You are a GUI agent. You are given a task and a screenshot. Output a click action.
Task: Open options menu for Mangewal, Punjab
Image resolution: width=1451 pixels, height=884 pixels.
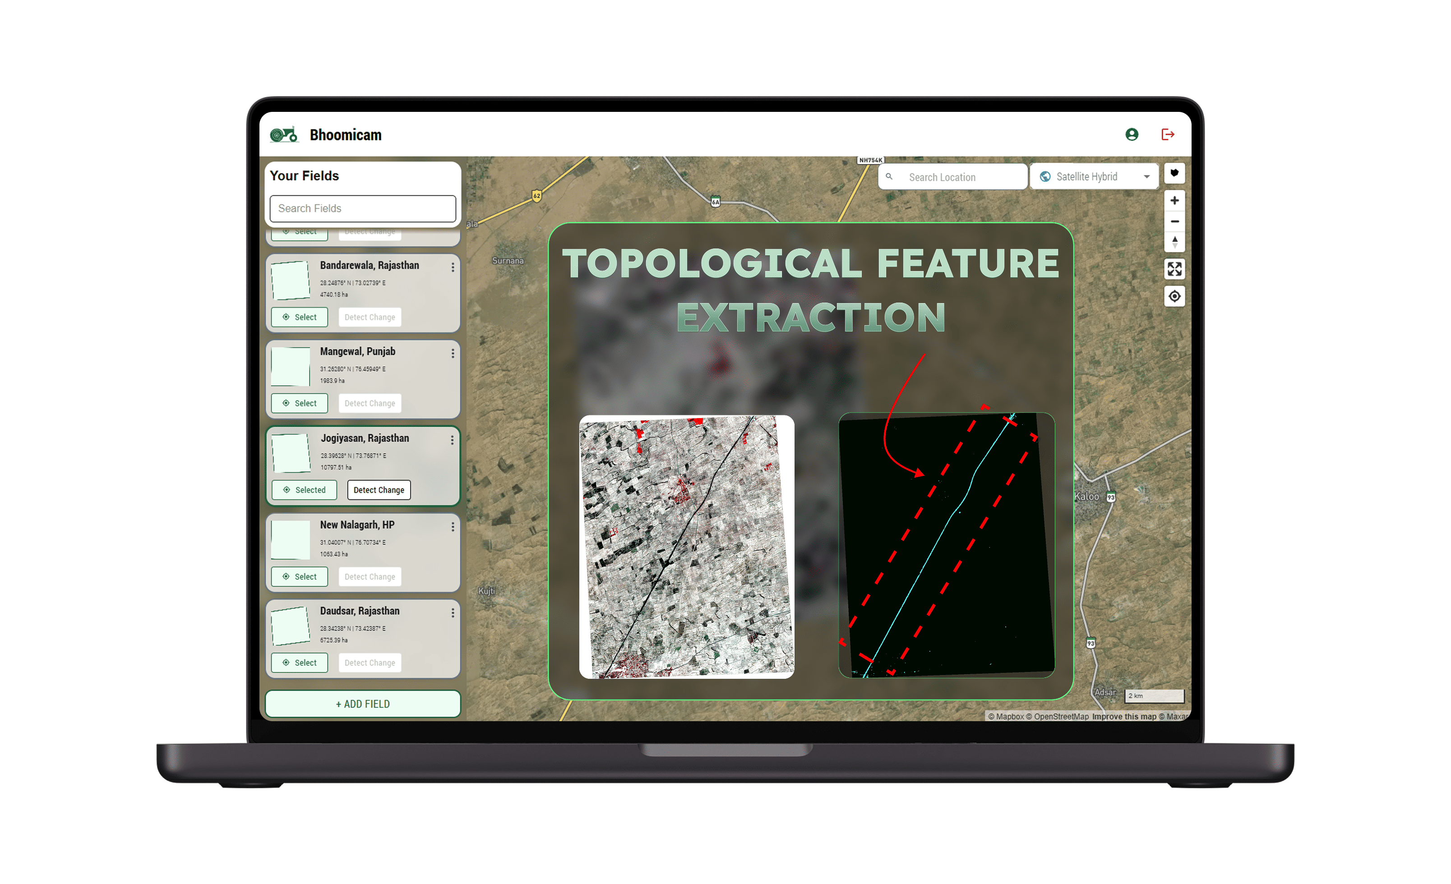452,353
